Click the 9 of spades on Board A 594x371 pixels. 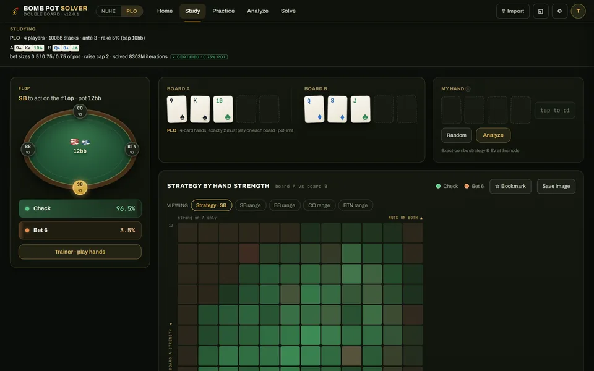pos(177,109)
